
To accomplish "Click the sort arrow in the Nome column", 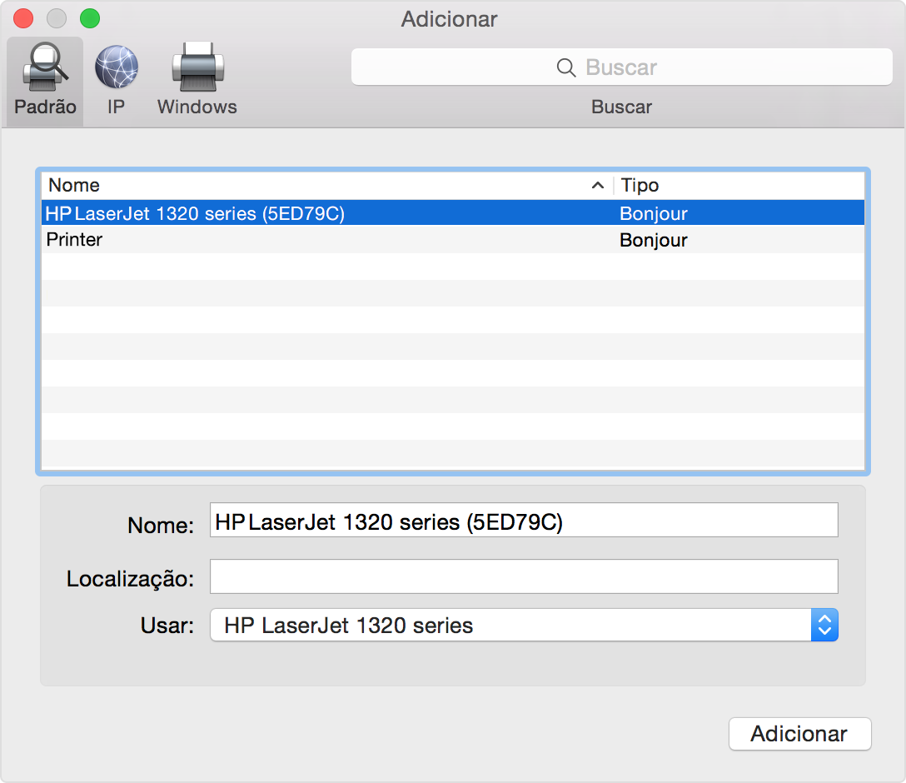I will tap(597, 186).
